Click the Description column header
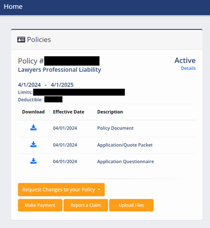Screen dimensions: 210x228 [x=110, y=112]
